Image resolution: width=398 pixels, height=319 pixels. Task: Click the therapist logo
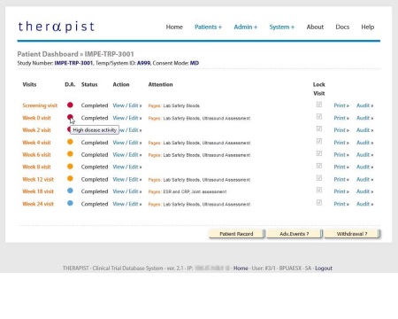click(x=56, y=27)
